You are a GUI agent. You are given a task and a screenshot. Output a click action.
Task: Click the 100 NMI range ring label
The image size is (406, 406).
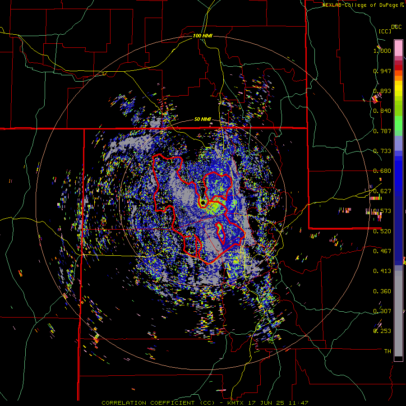(203, 36)
